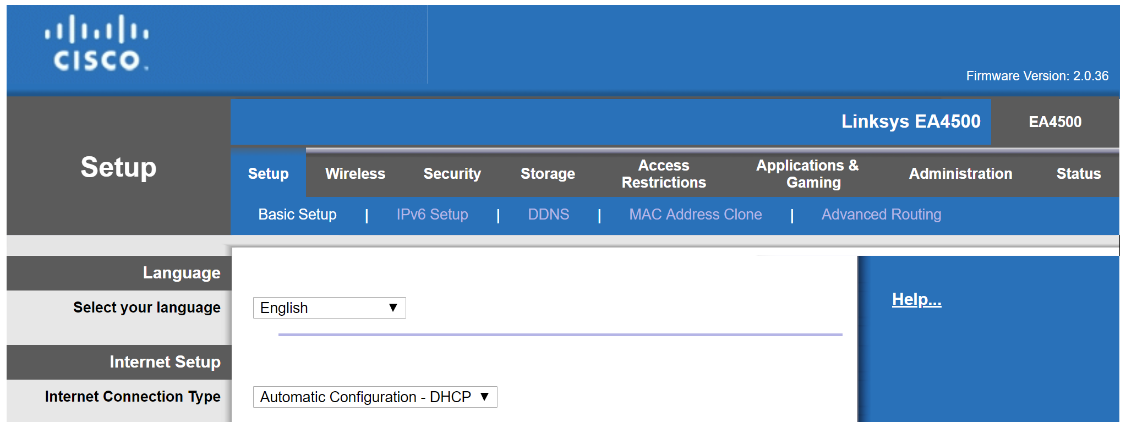1137x422 pixels.
Task: Go to the Storage tab
Action: pos(548,174)
